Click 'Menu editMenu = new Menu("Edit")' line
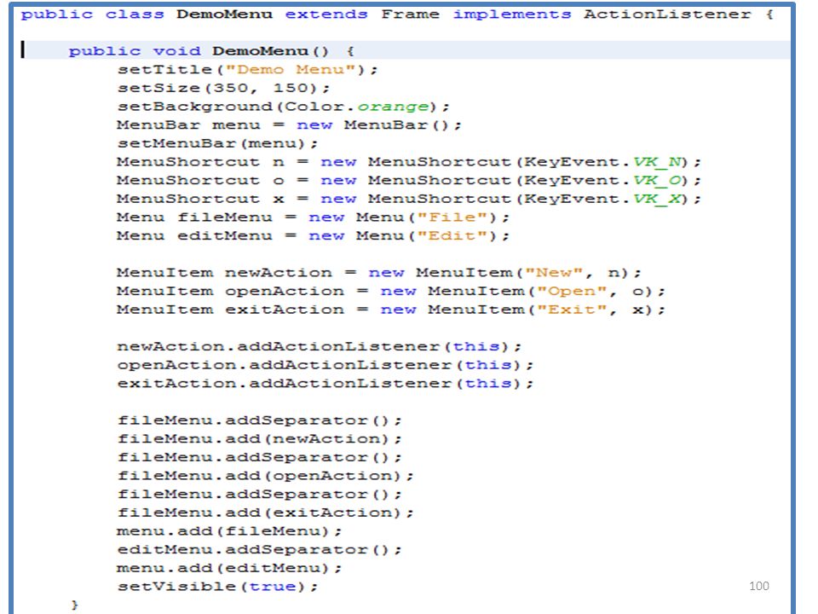Image resolution: width=818 pixels, height=614 pixels. click(x=313, y=236)
